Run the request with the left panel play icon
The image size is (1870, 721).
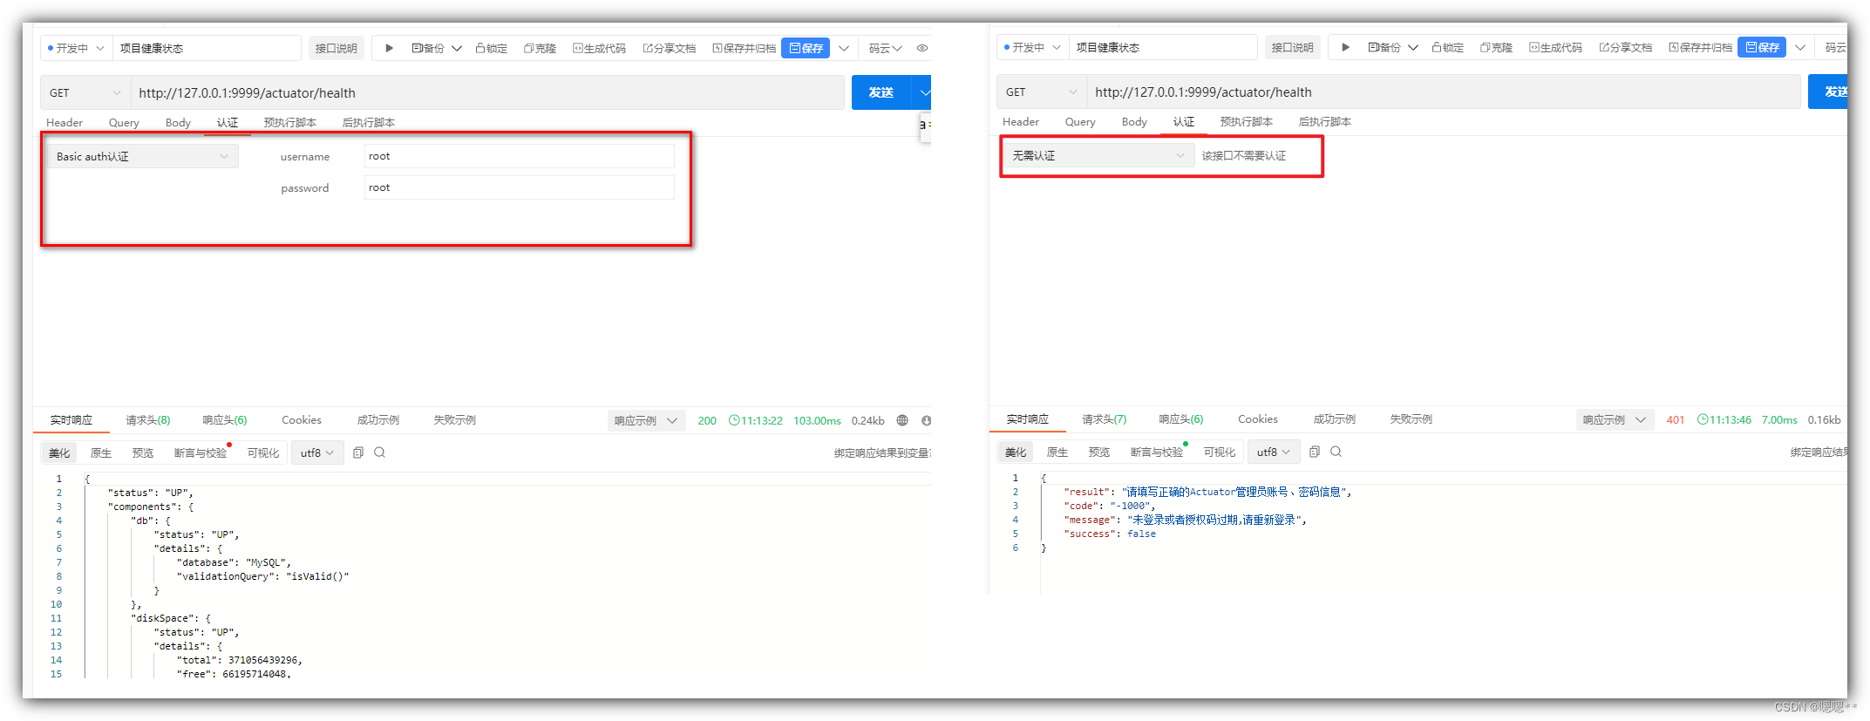[x=389, y=48]
